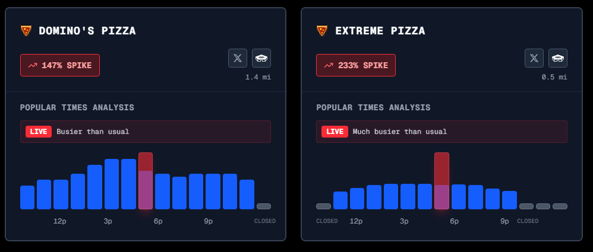Click the 9p axis label under Domino's chart
593x252 pixels.
pos(209,221)
